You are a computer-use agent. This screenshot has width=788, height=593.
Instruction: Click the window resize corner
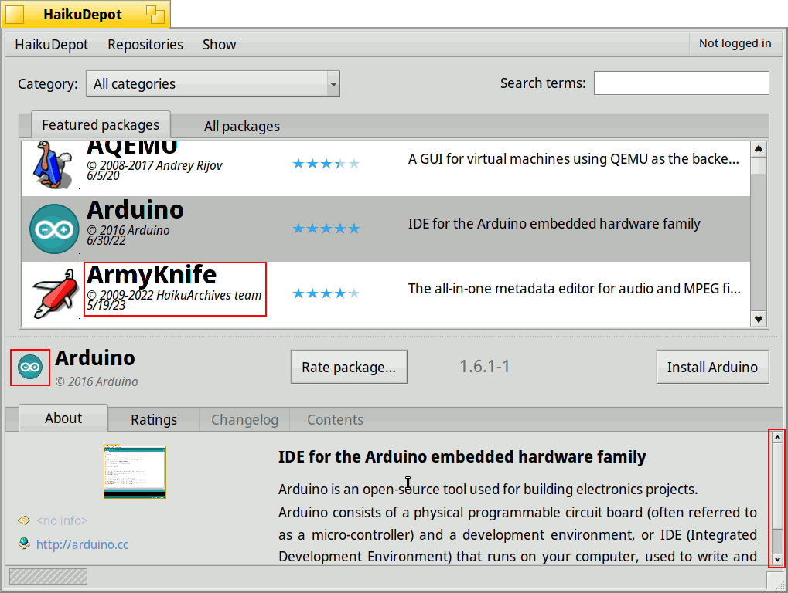[x=776, y=581]
